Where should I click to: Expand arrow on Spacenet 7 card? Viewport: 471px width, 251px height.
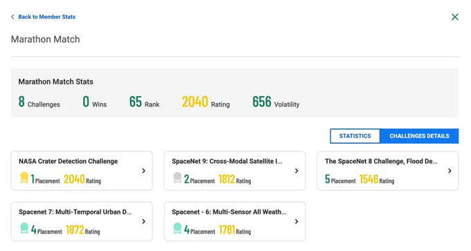coord(143,221)
